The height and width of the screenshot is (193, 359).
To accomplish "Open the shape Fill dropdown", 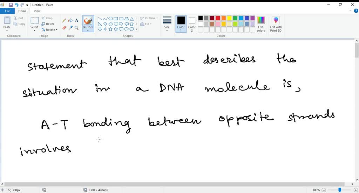I will point(146,24).
